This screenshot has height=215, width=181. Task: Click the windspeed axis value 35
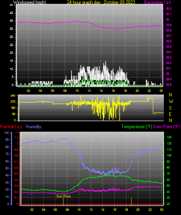click(11, 29)
